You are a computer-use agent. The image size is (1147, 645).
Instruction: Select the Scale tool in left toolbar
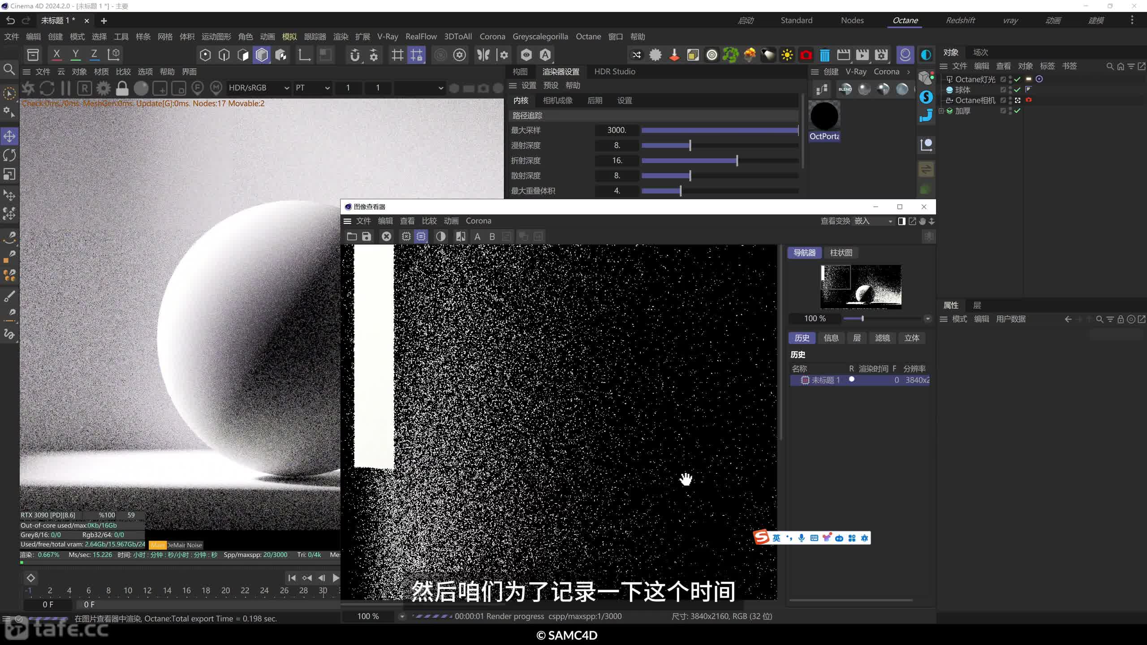(9, 174)
